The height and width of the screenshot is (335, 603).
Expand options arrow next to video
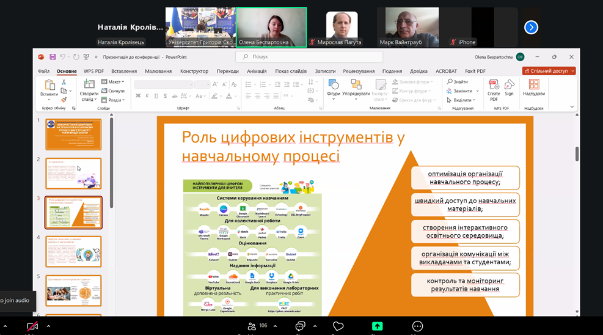point(48,326)
